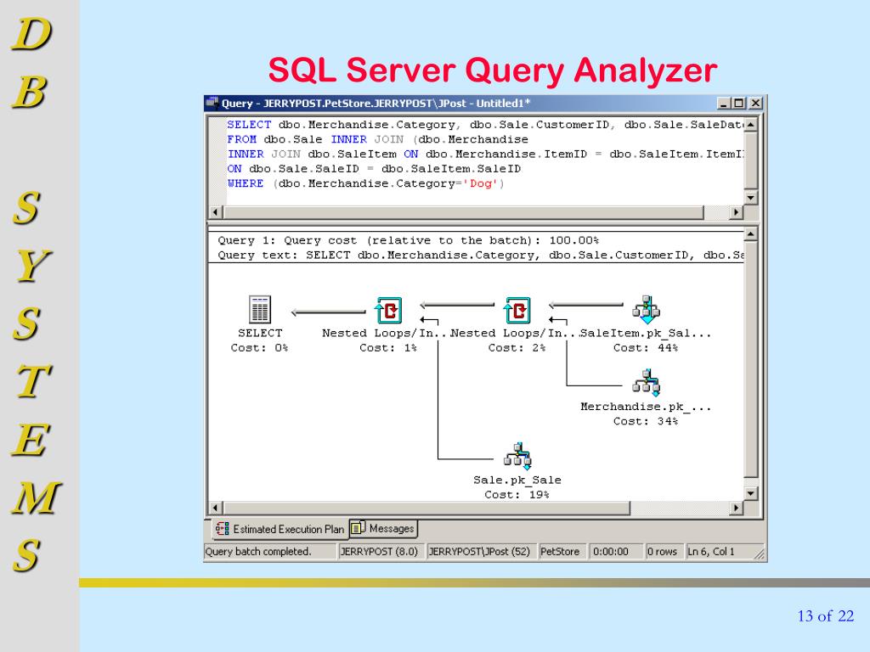This screenshot has height=652, width=870.
Task: Click the plan pane vertical scroll down arrow
Action: [751, 493]
